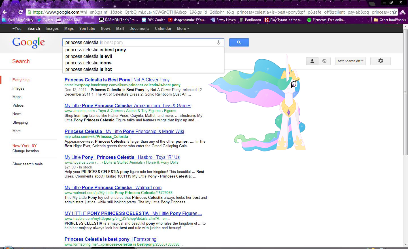
Task: Open the Amazon.com Toys & Games result
Action: (128, 105)
